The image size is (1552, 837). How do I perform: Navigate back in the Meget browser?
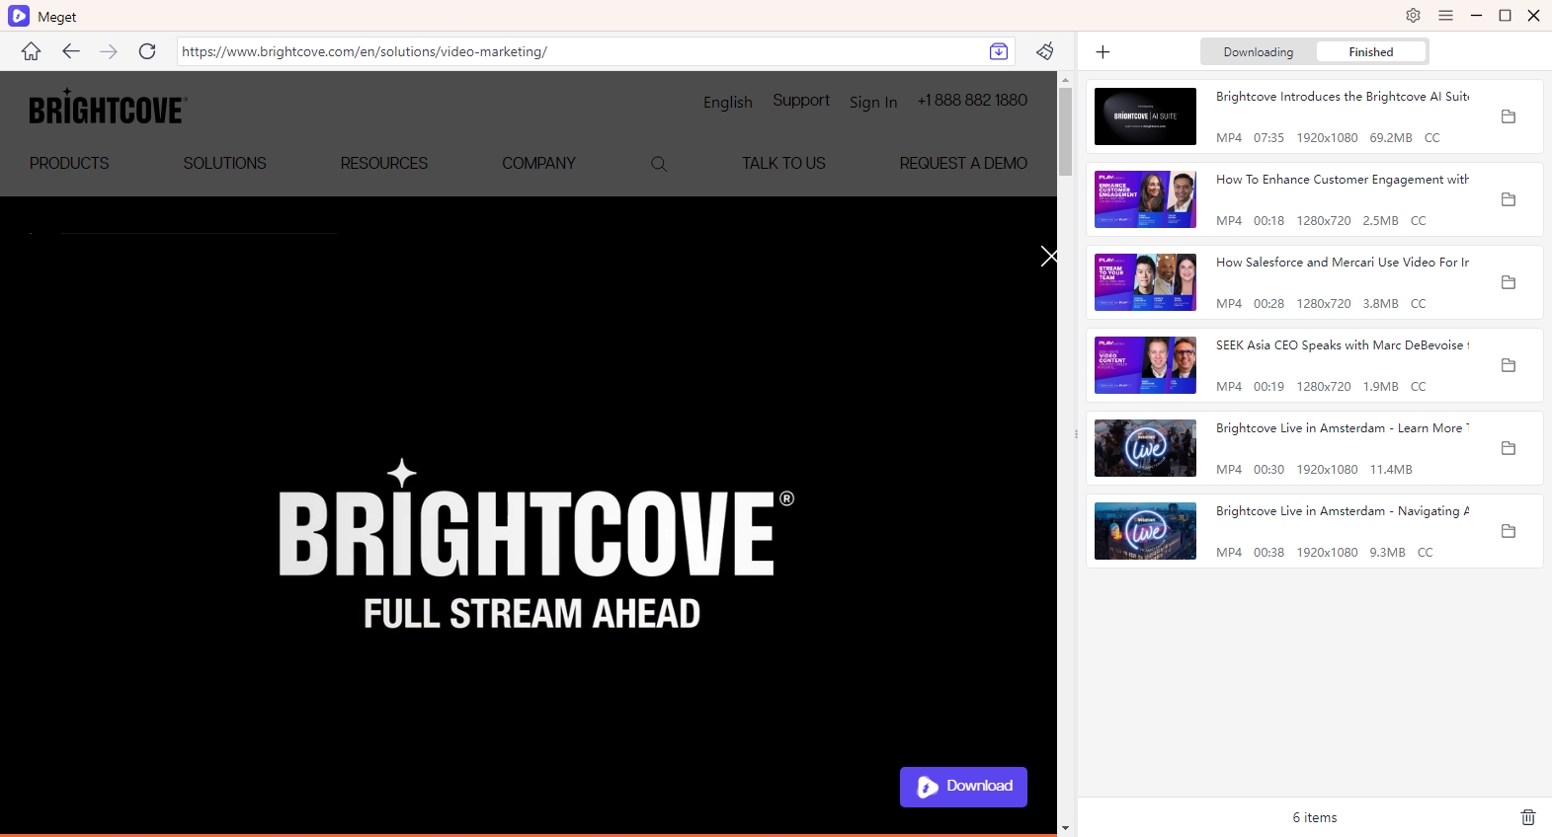pos(70,51)
